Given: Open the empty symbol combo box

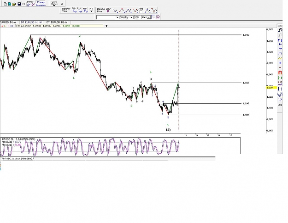Looking at the screenshot, I should (x=108, y=17).
